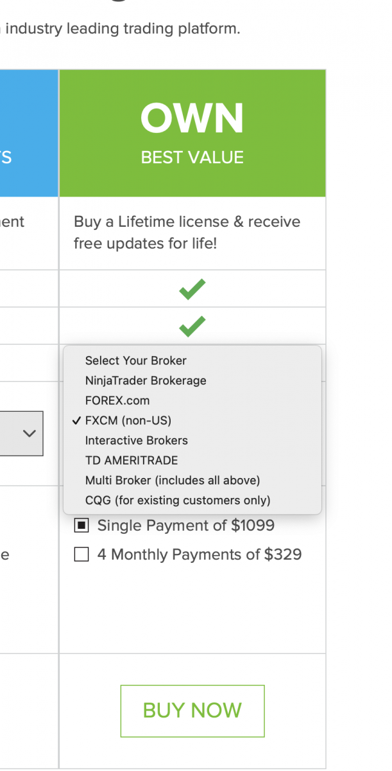This screenshot has width=392, height=771.
Task: Select the FXCM (non-US) option
Action: coord(128,421)
